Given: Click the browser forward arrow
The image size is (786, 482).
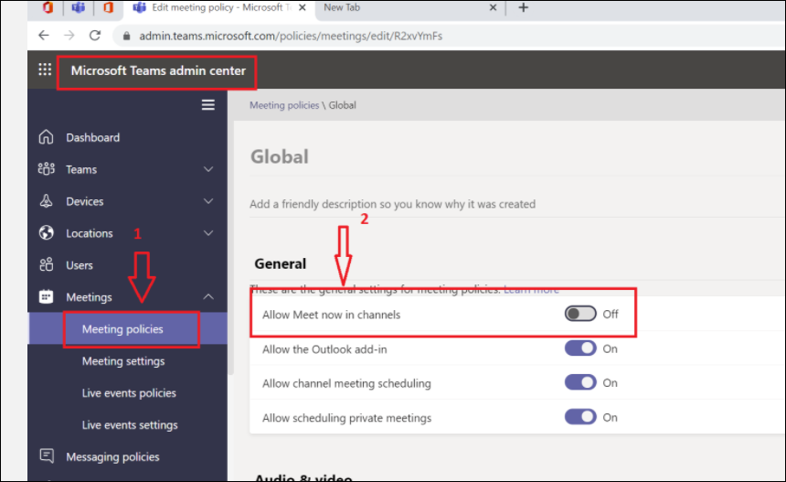Looking at the screenshot, I should [x=69, y=36].
